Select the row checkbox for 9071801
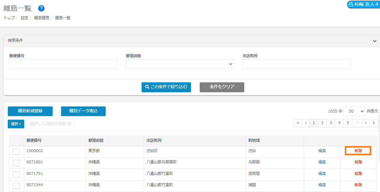 click(x=16, y=163)
